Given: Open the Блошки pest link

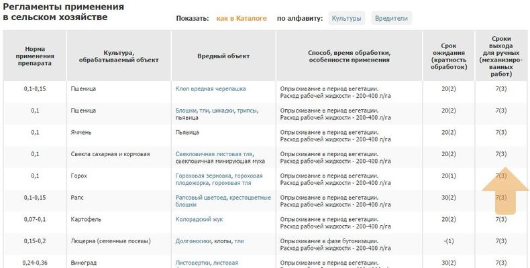Looking at the screenshot, I should pyautogui.click(x=186, y=111).
